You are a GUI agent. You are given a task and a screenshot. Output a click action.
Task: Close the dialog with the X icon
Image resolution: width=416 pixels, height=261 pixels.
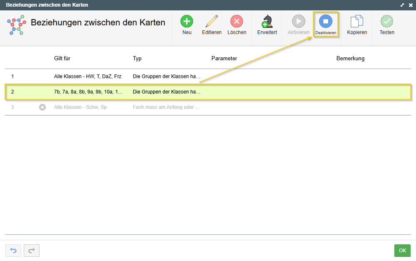pos(411,5)
